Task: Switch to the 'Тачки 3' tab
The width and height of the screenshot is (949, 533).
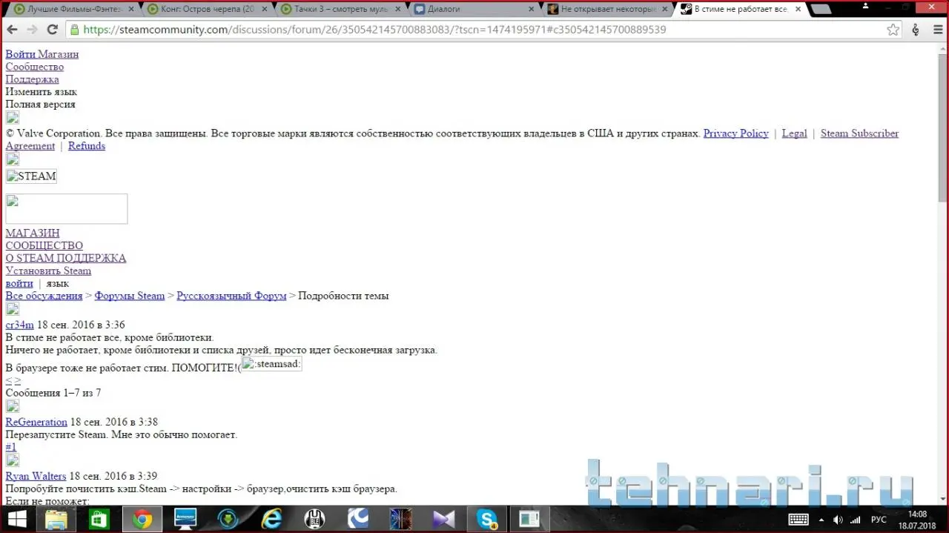Action: [x=341, y=10]
